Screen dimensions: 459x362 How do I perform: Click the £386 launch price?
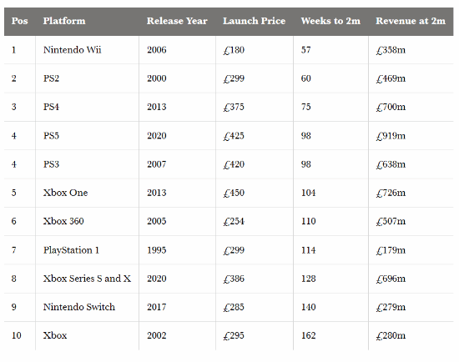234,279
